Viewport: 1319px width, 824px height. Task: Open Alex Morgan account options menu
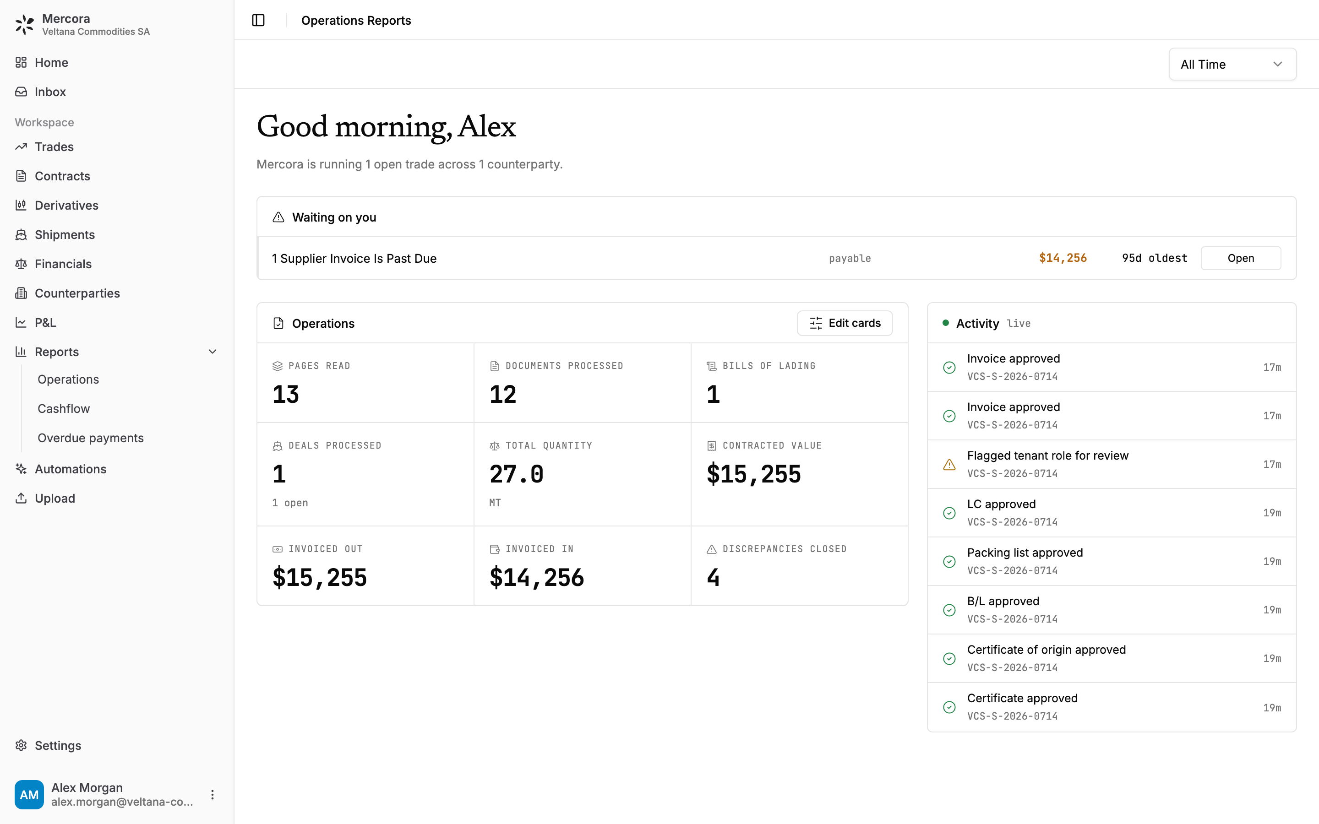point(213,795)
